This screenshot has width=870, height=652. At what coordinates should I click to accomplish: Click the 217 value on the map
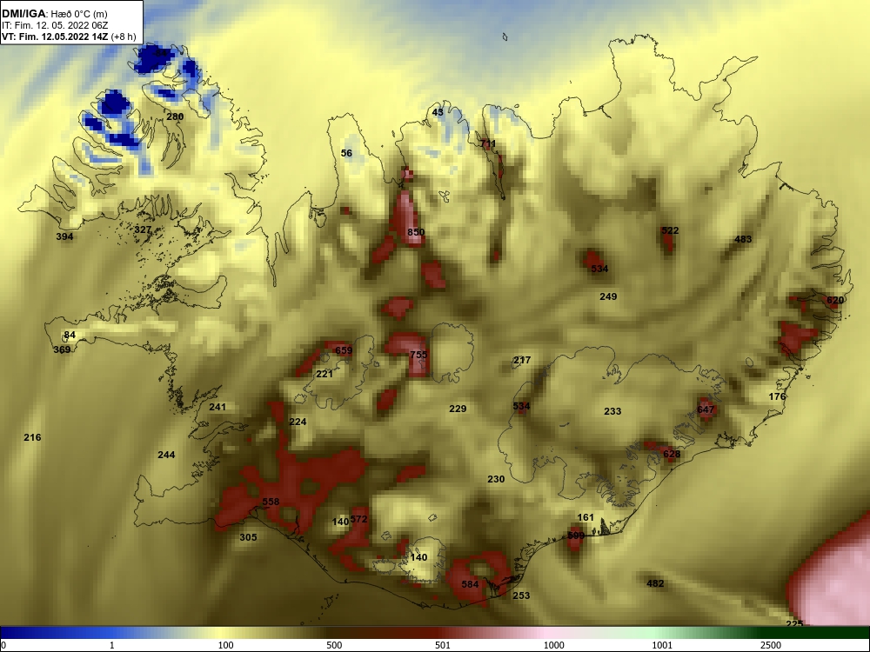tap(522, 361)
